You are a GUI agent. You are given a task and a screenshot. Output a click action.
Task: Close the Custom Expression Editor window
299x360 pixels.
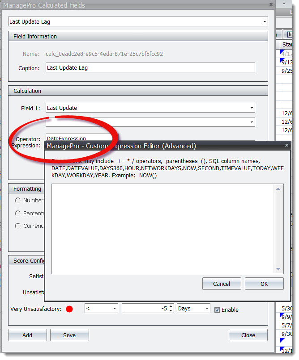click(286, 145)
